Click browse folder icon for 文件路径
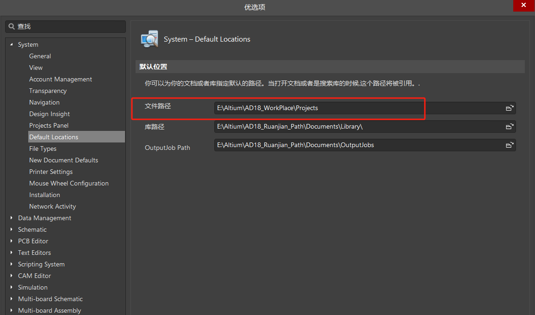 click(509, 108)
